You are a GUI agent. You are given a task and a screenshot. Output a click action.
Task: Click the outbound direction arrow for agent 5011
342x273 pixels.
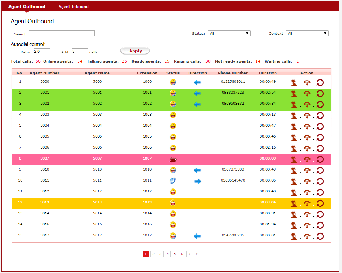pyautogui.click(x=198, y=182)
